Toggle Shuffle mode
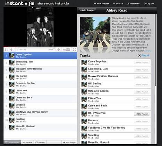 [x=27, y=142]
